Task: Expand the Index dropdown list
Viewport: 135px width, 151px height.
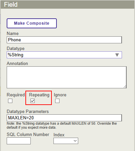Action: [x=66, y=141]
